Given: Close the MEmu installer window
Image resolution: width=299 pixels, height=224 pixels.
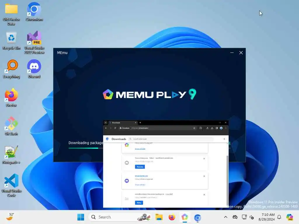Looking at the screenshot, I should tap(241, 52).
